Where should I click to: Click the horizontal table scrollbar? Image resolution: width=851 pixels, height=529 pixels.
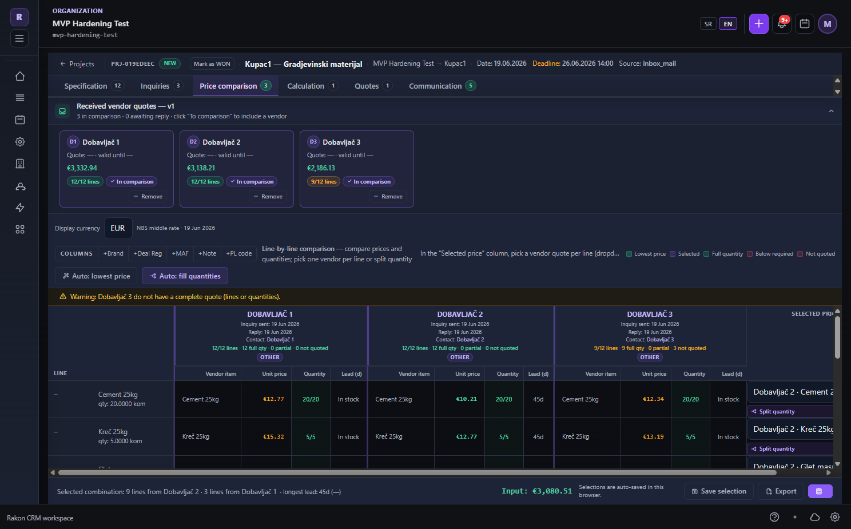click(417, 472)
